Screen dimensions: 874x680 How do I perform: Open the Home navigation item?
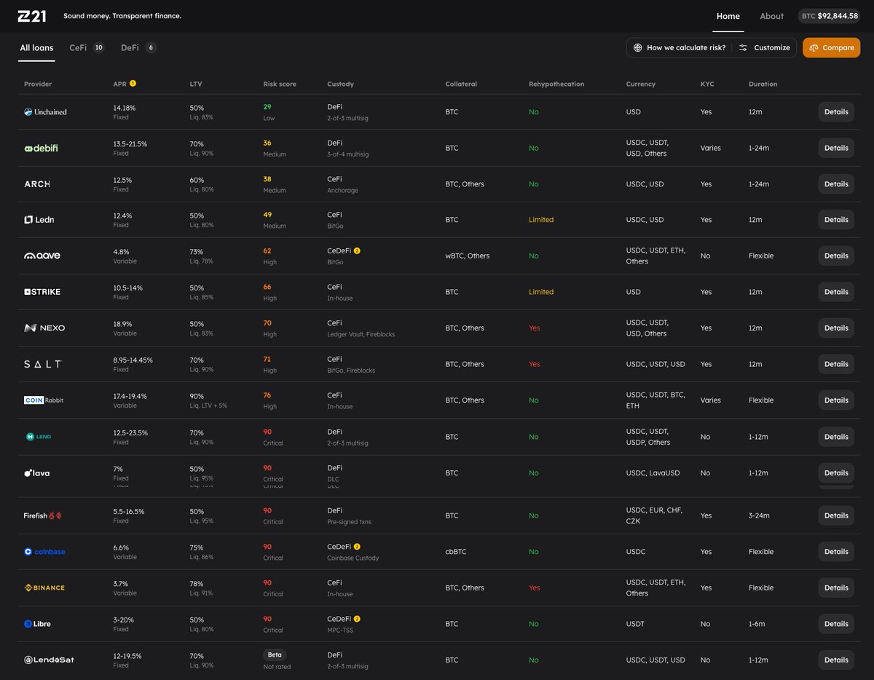(x=728, y=16)
